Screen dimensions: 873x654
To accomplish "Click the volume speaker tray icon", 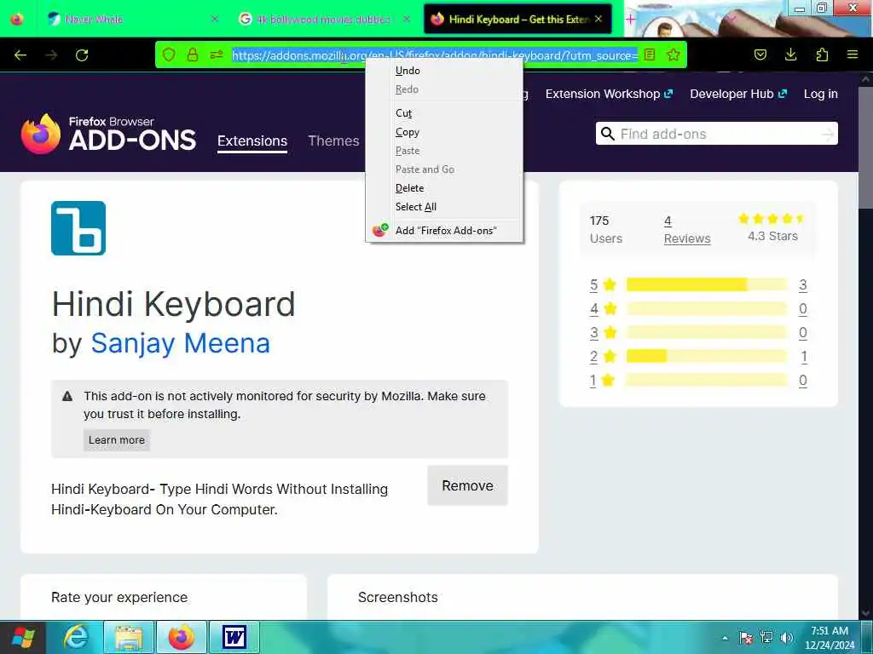I will coord(787,638).
